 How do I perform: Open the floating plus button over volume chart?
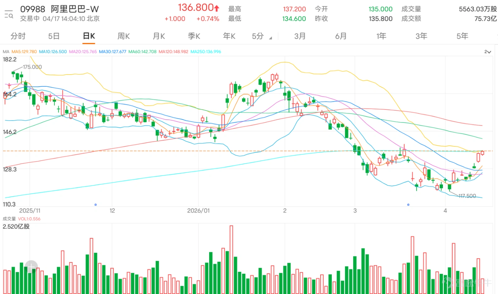pos(31,267)
